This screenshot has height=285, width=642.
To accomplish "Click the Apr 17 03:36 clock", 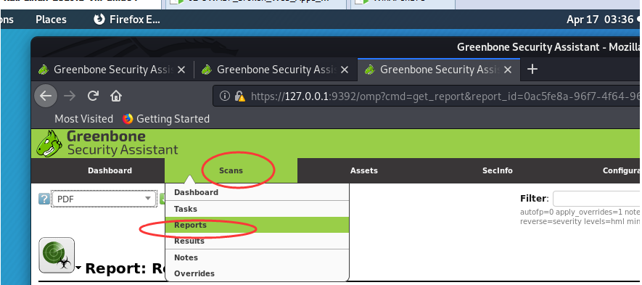I will pos(600,20).
